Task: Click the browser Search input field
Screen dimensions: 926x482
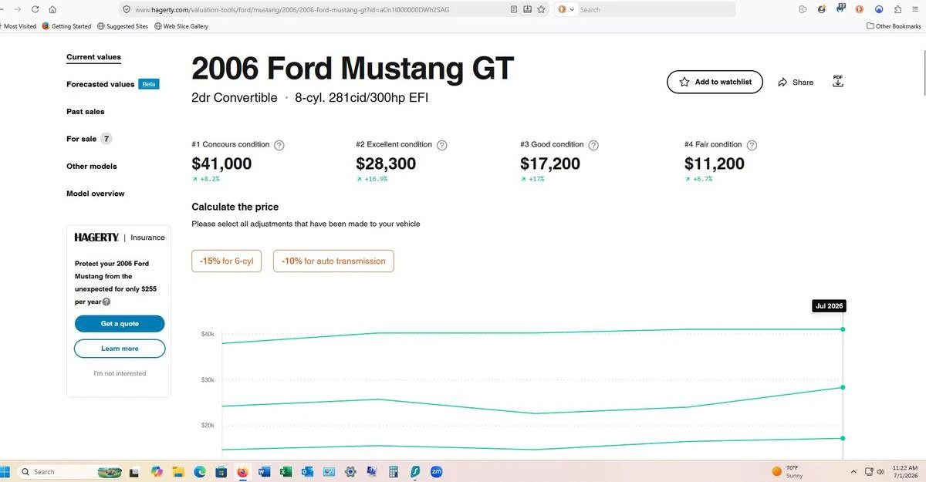Action: (x=656, y=9)
